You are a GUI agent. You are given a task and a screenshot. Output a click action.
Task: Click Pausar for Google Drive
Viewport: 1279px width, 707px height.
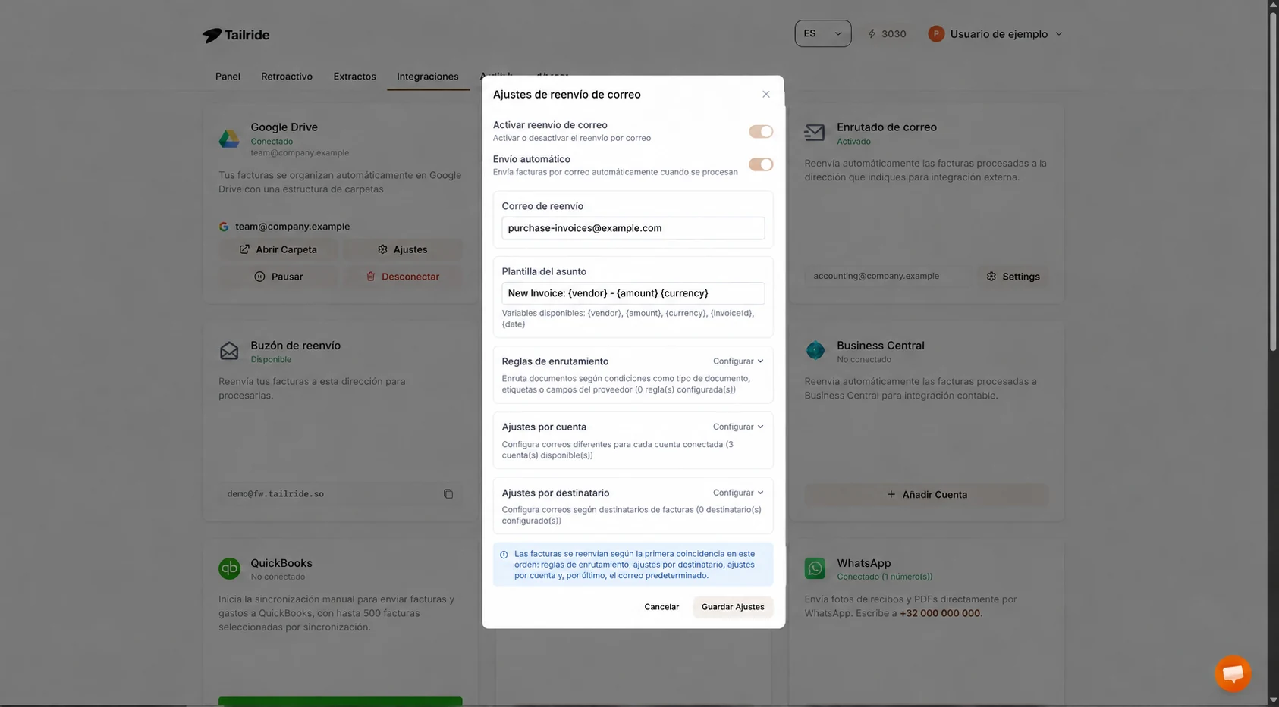(x=278, y=277)
